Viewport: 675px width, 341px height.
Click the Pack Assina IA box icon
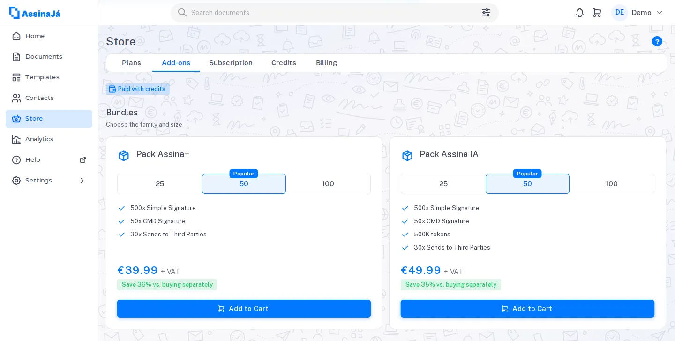point(407,155)
